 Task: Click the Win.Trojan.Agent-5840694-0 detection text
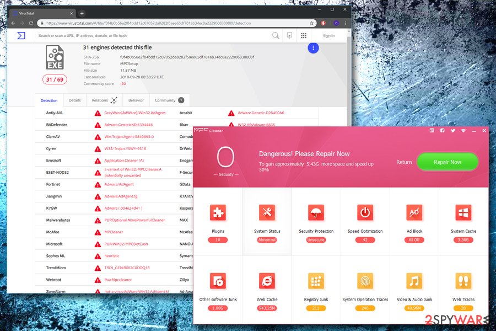129,136
